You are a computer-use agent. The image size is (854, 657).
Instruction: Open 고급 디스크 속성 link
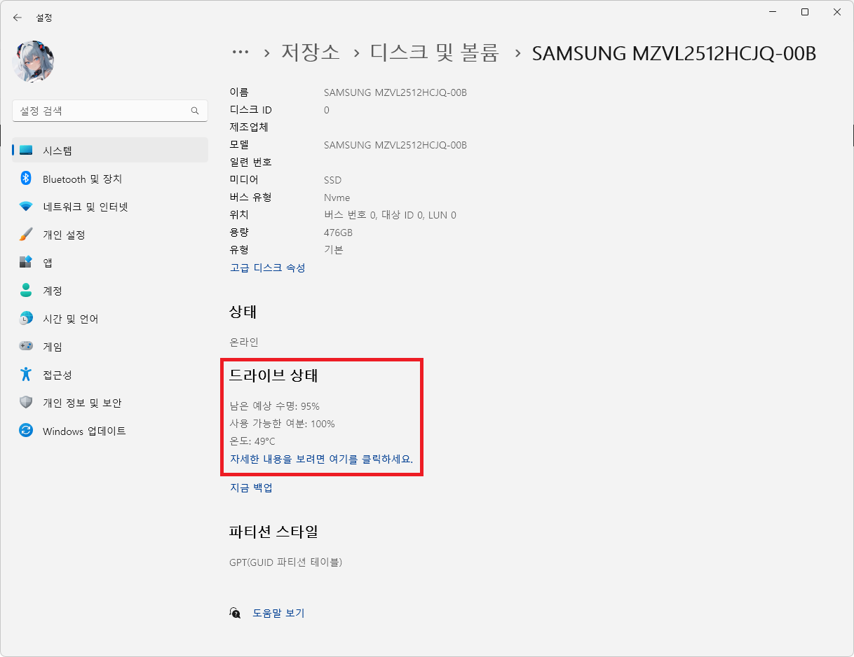pyautogui.click(x=268, y=268)
